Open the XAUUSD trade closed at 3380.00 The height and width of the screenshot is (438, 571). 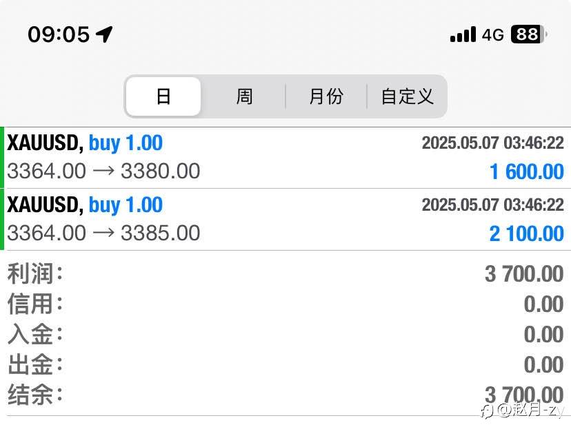point(285,158)
